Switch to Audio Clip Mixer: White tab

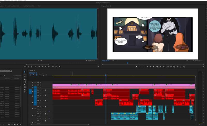[29, 6]
